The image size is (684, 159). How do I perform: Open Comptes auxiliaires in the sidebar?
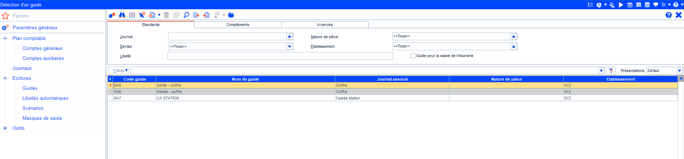pyautogui.click(x=43, y=58)
